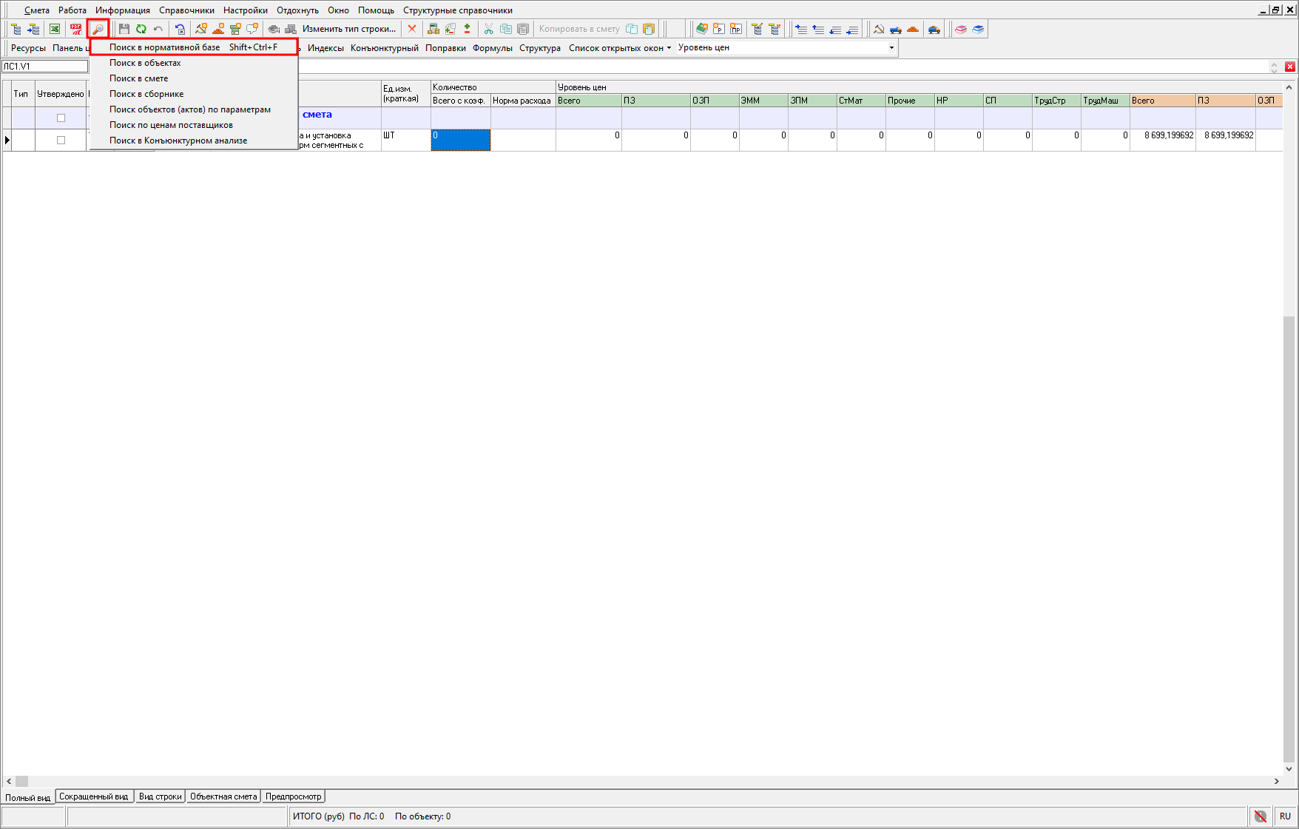
Task: Choose Поиск в смете from the menu
Action: tap(138, 78)
